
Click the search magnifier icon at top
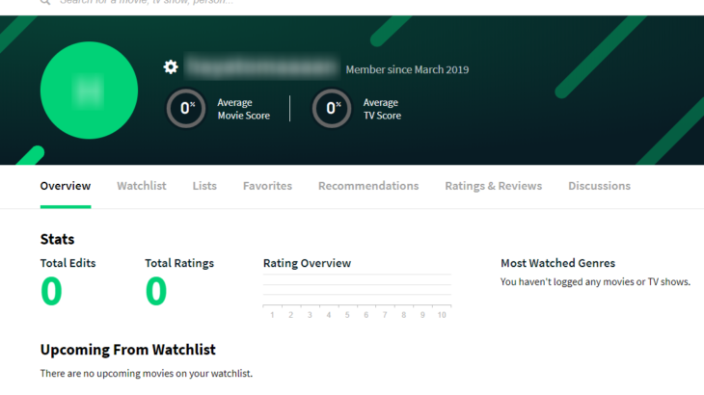coord(45,3)
